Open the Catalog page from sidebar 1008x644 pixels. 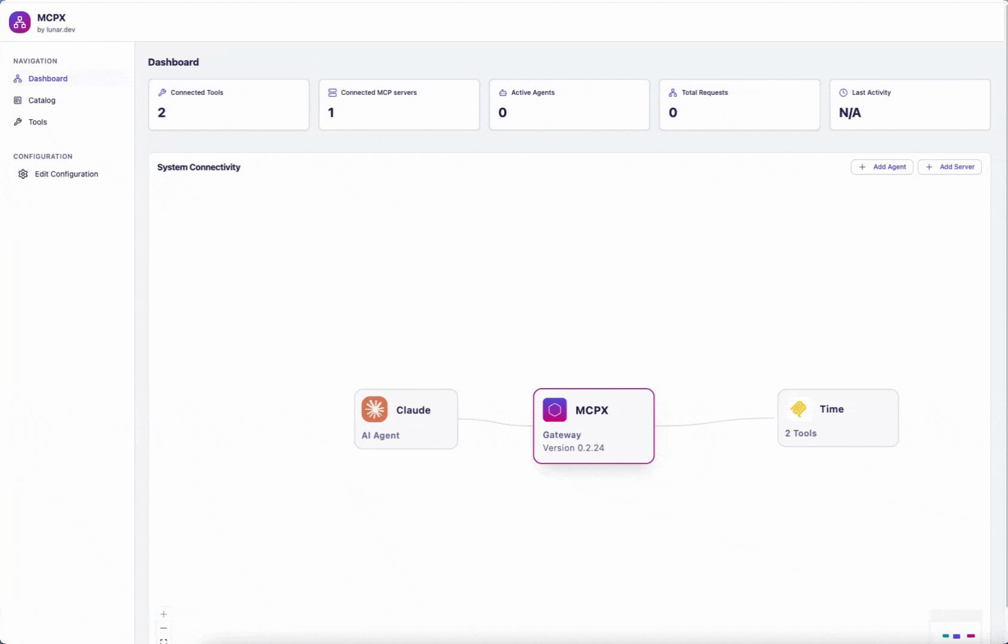[x=42, y=100]
